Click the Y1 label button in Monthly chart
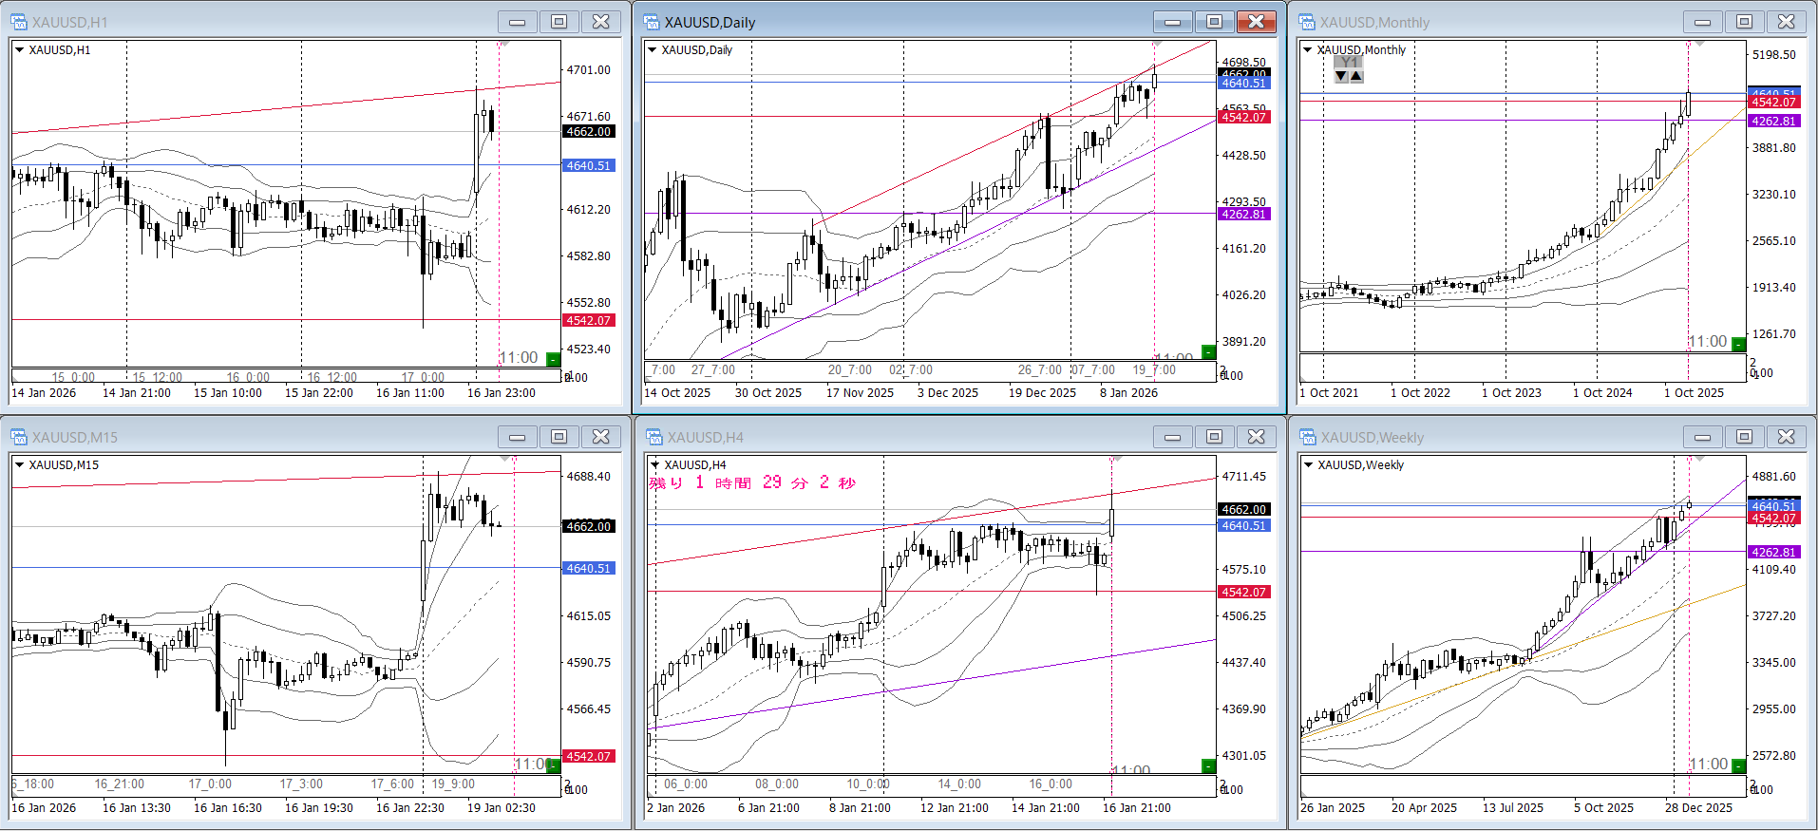This screenshot has height=831, width=1818. point(1349,63)
